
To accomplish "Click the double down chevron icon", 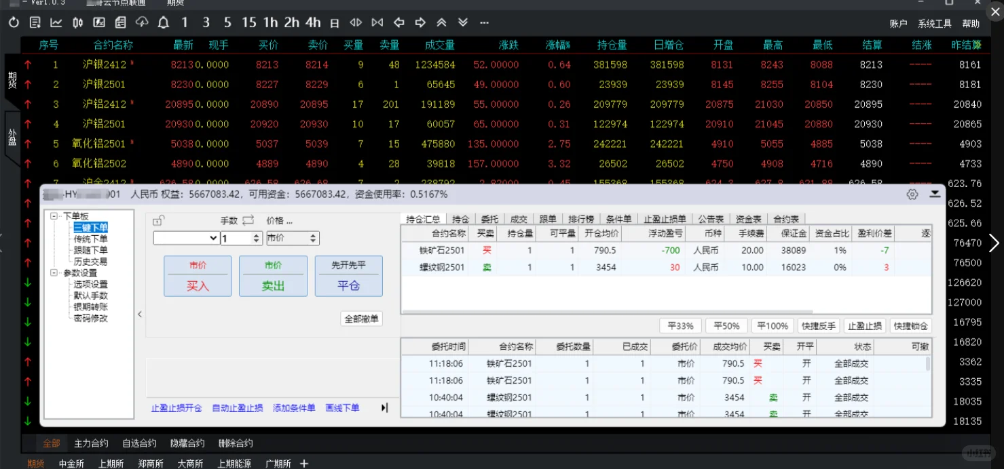I will click(x=463, y=22).
